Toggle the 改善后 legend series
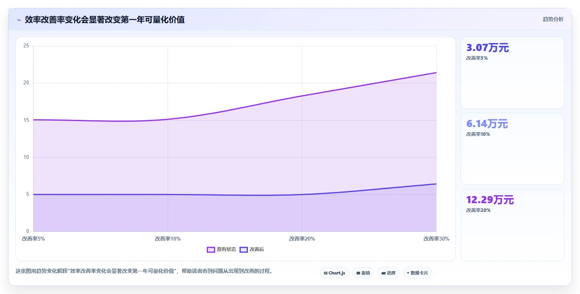This screenshot has width=580, height=294. [x=252, y=249]
